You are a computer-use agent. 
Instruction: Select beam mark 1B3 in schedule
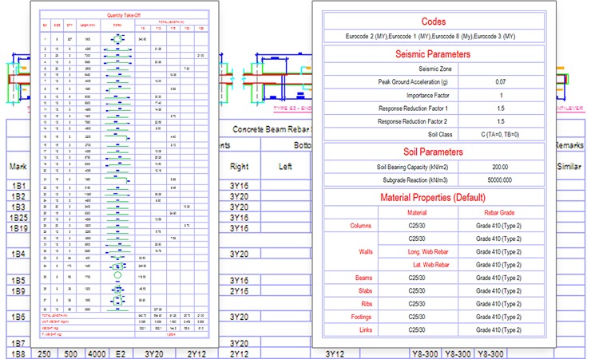click(18, 207)
